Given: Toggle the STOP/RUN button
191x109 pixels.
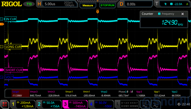Looking at the screenshot, I should tap(107, 5).
